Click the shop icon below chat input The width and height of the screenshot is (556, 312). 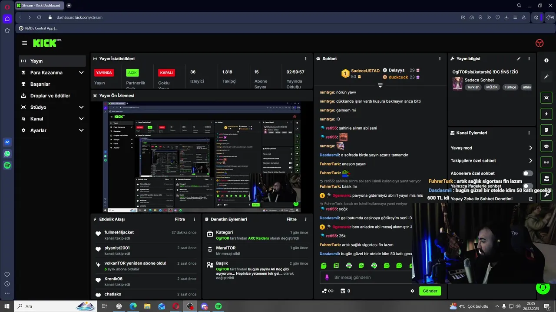(x=343, y=291)
